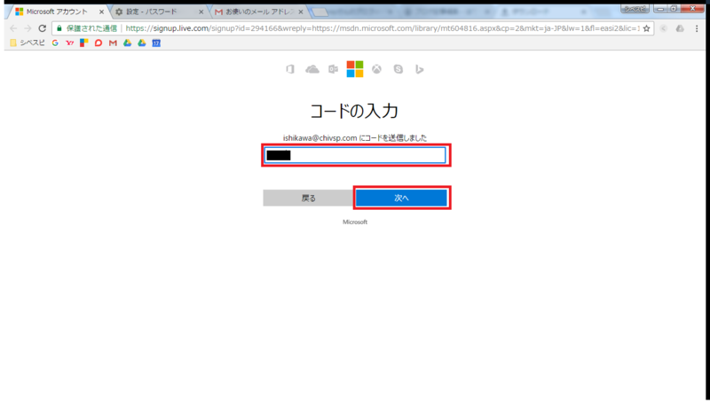Open the red, blue and yellow squares bookmark
Viewport: 710px width, 404px height.
click(x=83, y=43)
